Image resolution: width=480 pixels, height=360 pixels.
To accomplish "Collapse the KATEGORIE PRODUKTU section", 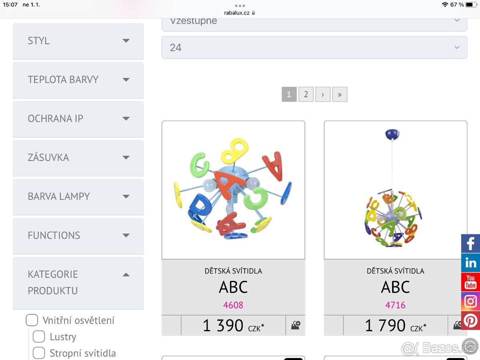I will (126, 275).
